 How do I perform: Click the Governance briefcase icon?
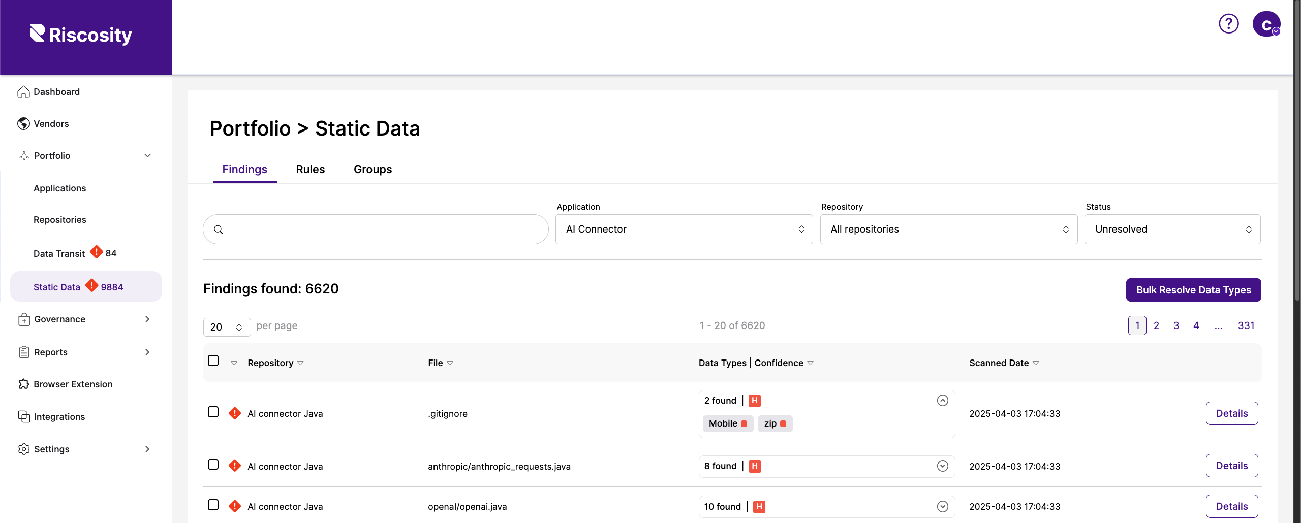pyautogui.click(x=24, y=319)
